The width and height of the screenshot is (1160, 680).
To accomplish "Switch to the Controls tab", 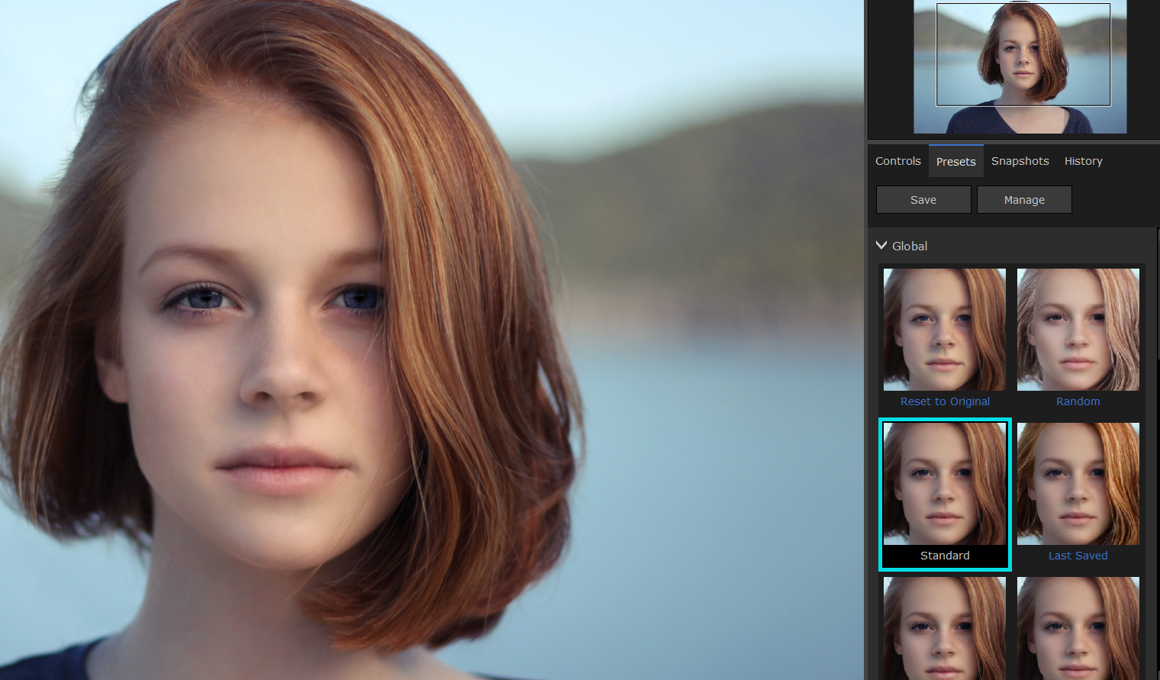I will (897, 161).
